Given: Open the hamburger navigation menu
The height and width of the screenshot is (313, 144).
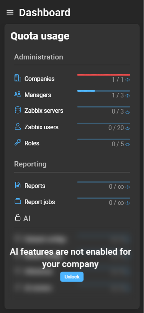Looking at the screenshot, I should pos(10,12).
